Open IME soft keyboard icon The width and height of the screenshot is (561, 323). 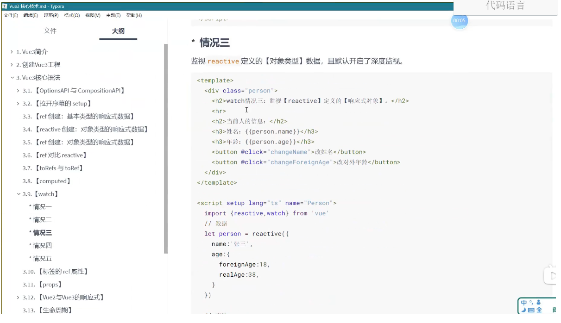(531, 310)
